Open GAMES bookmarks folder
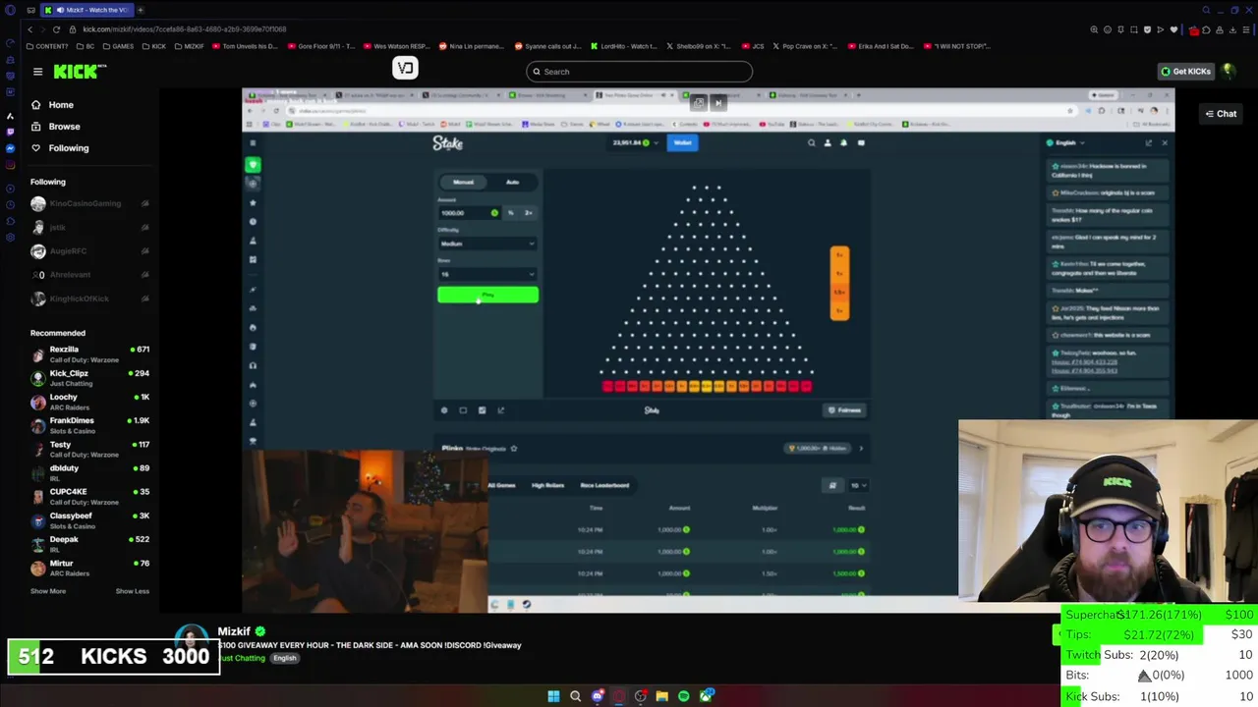 click(118, 46)
